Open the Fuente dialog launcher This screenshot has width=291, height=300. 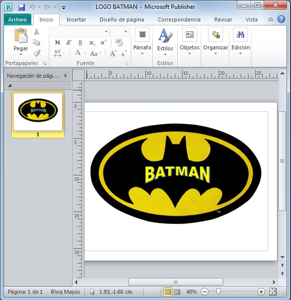click(x=126, y=64)
